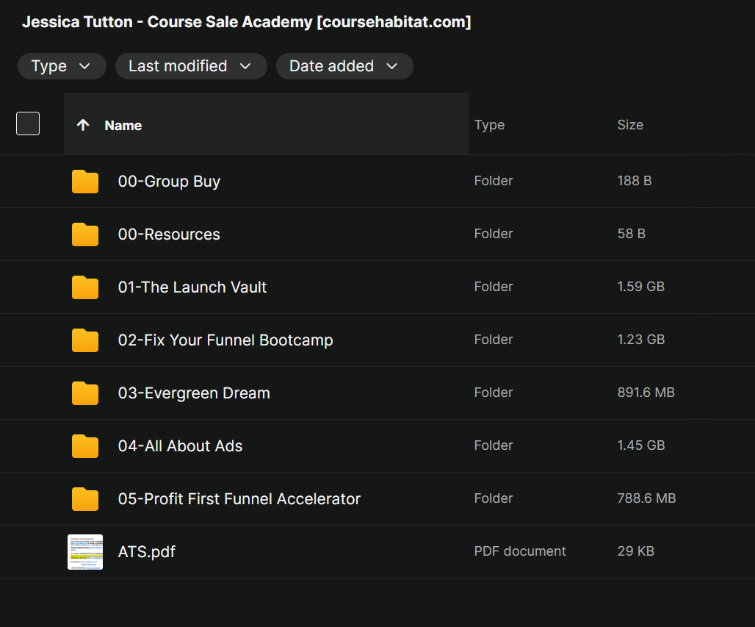This screenshot has height=627, width=755.
Task: Sort files by the Name column
Action: pos(123,126)
